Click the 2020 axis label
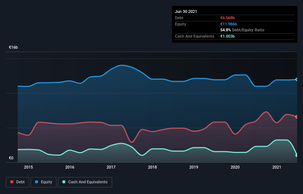 coord(235,167)
